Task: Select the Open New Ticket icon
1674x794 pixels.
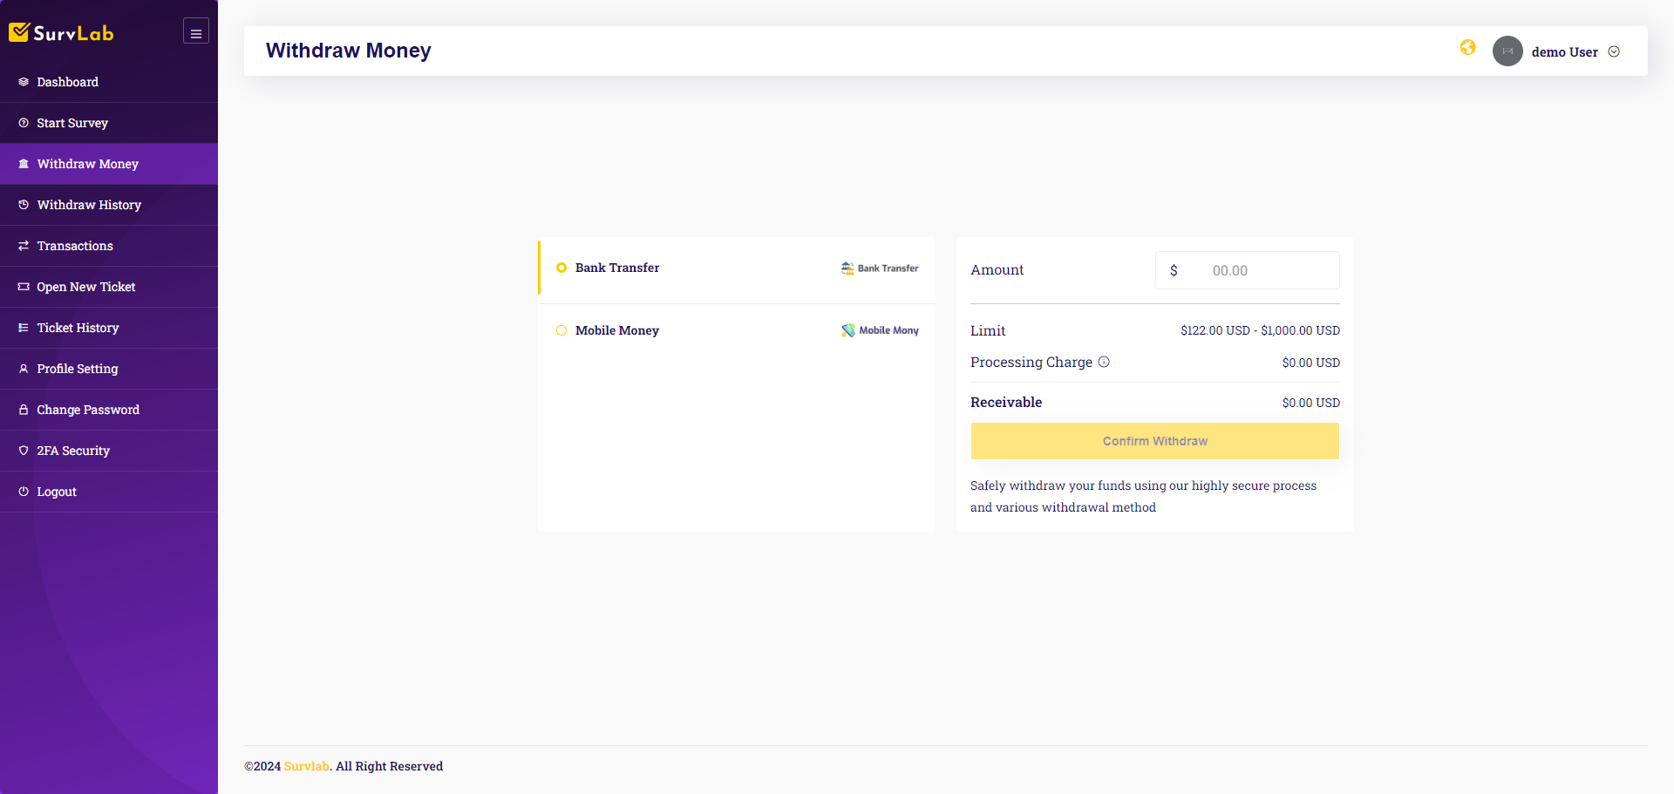Action: 24,287
